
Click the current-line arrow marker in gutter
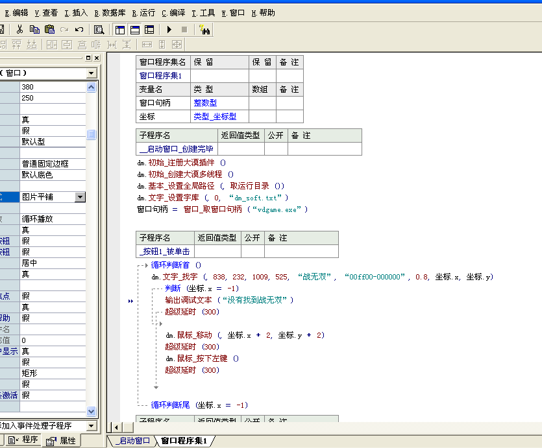click(x=130, y=301)
